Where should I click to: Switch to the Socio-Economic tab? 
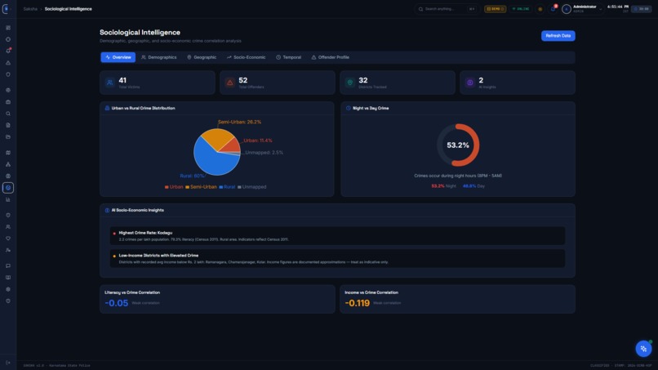coord(247,57)
